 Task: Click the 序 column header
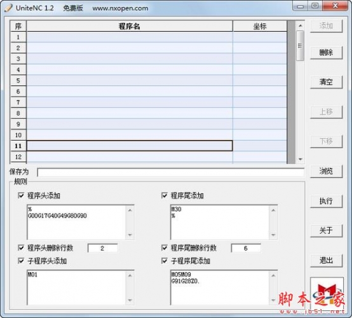[18, 26]
